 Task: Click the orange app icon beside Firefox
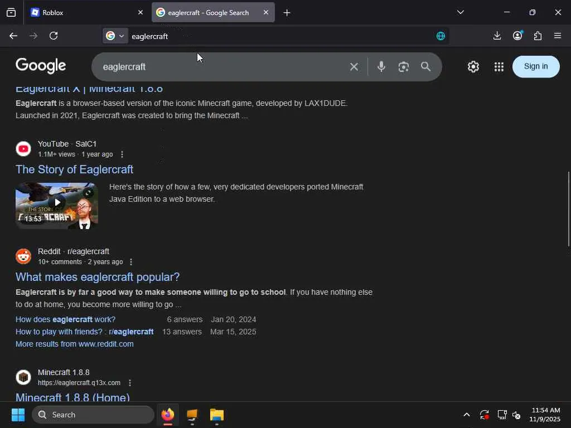(x=192, y=415)
